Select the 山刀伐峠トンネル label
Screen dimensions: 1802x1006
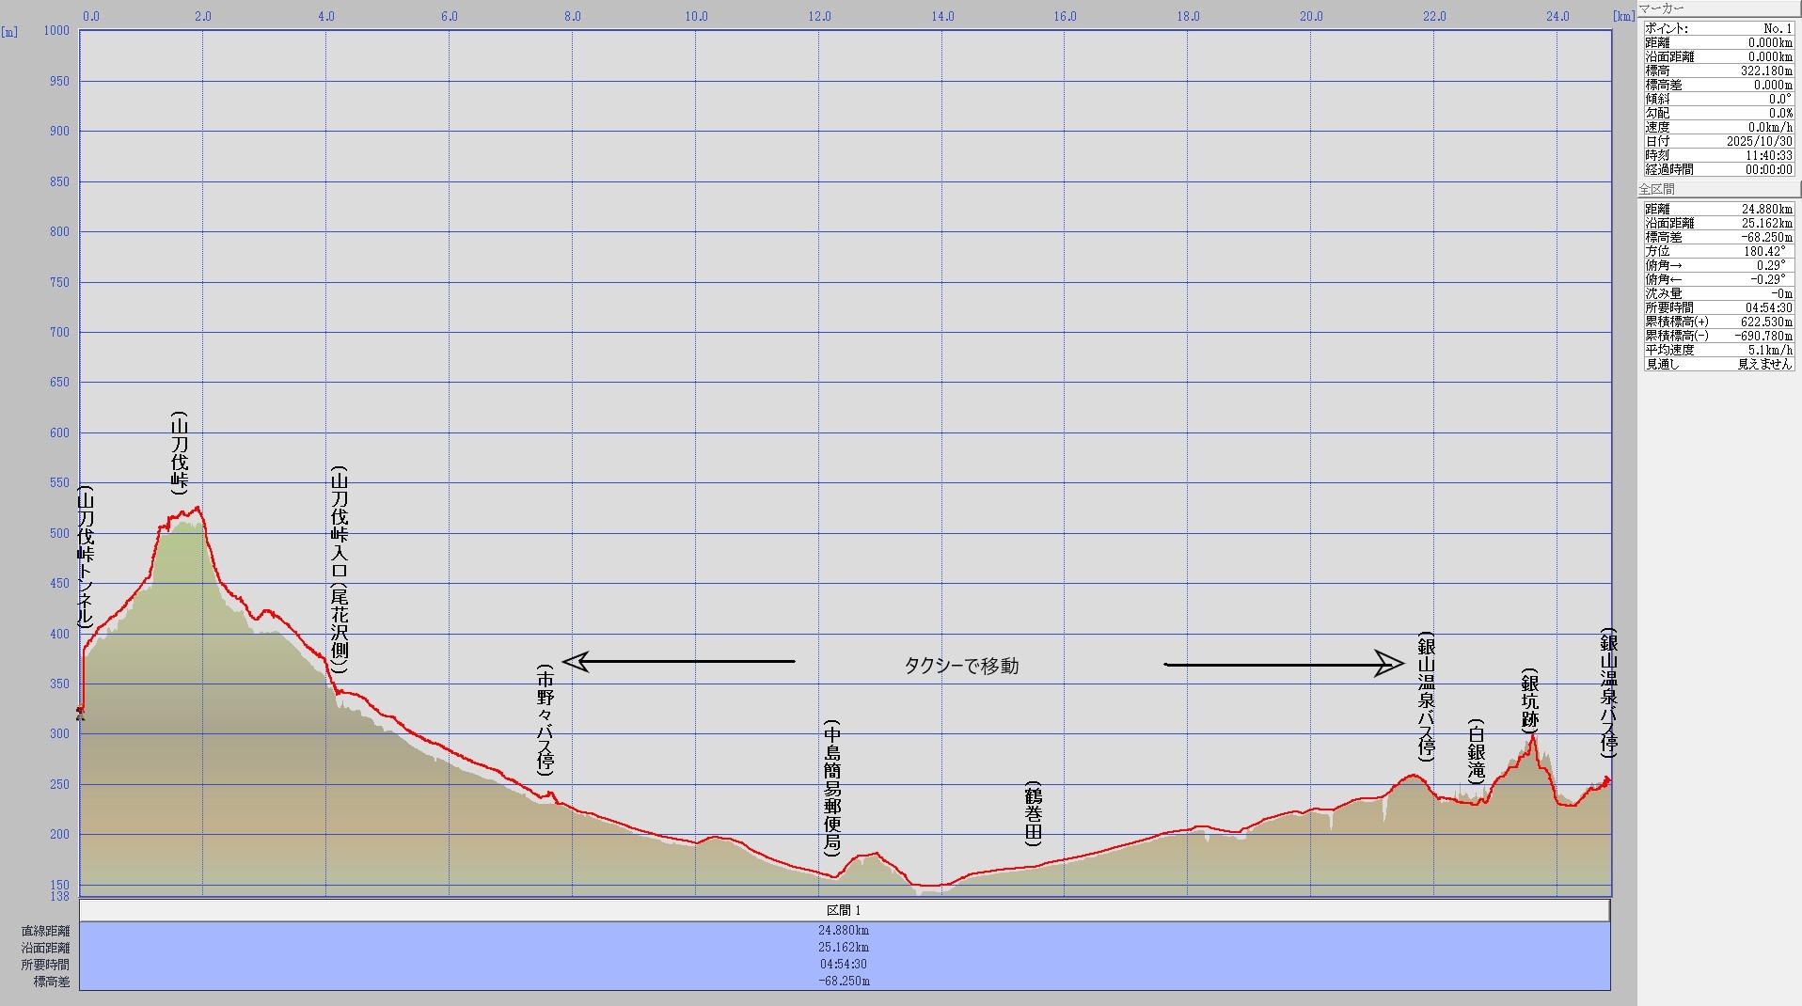pyautogui.click(x=86, y=557)
